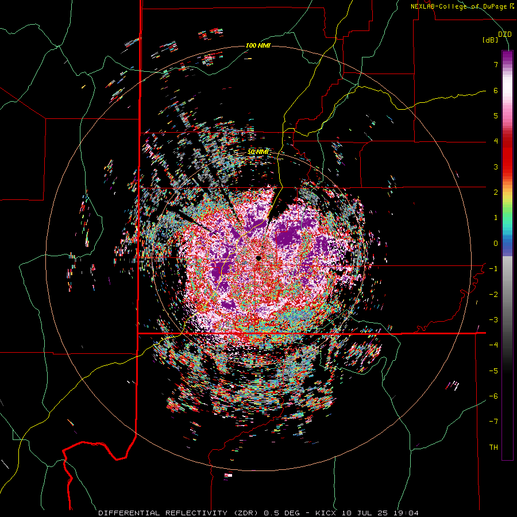Click the scale value -4

click(x=493, y=345)
